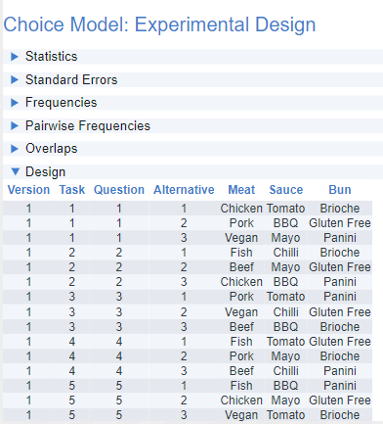
Task: Select the Version column header
Action: click(28, 190)
